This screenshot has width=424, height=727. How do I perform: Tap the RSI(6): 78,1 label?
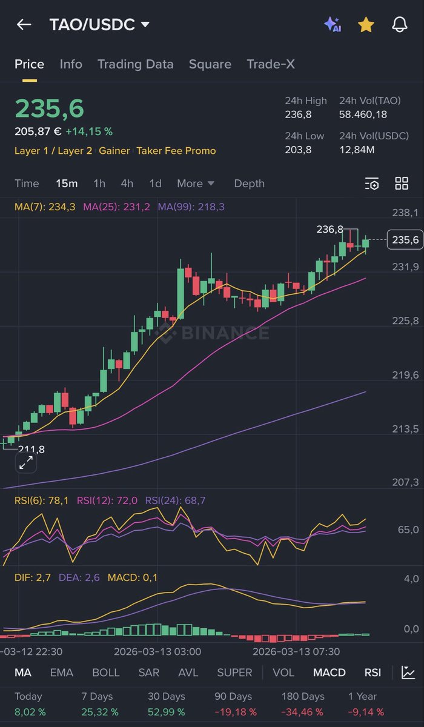coord(42,500)
